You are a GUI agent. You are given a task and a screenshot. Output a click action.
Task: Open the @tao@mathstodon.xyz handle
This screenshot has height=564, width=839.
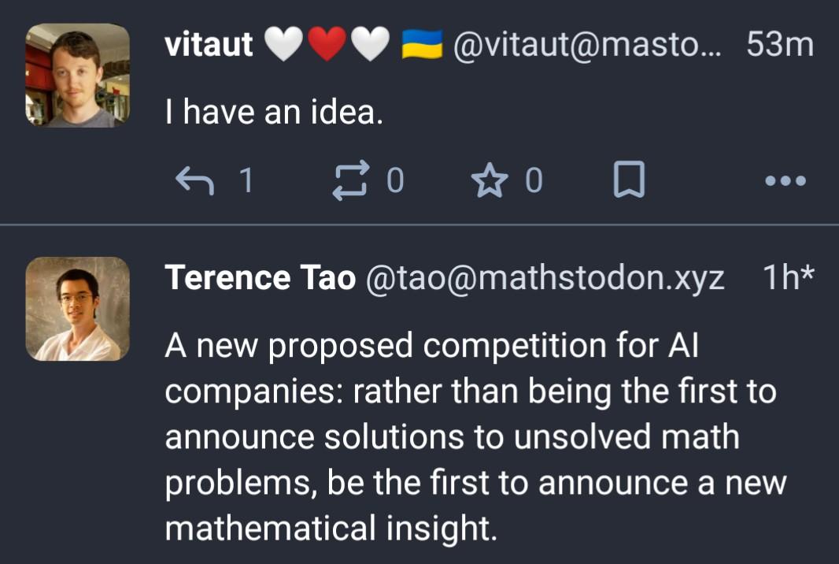pos(545,278)
